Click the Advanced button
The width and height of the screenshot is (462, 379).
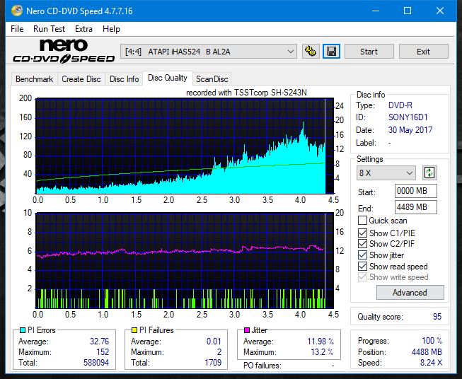pyautogui.click(x=410, y=293)
